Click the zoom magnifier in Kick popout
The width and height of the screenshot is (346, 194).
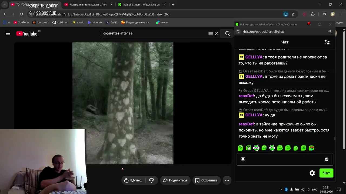330,32
